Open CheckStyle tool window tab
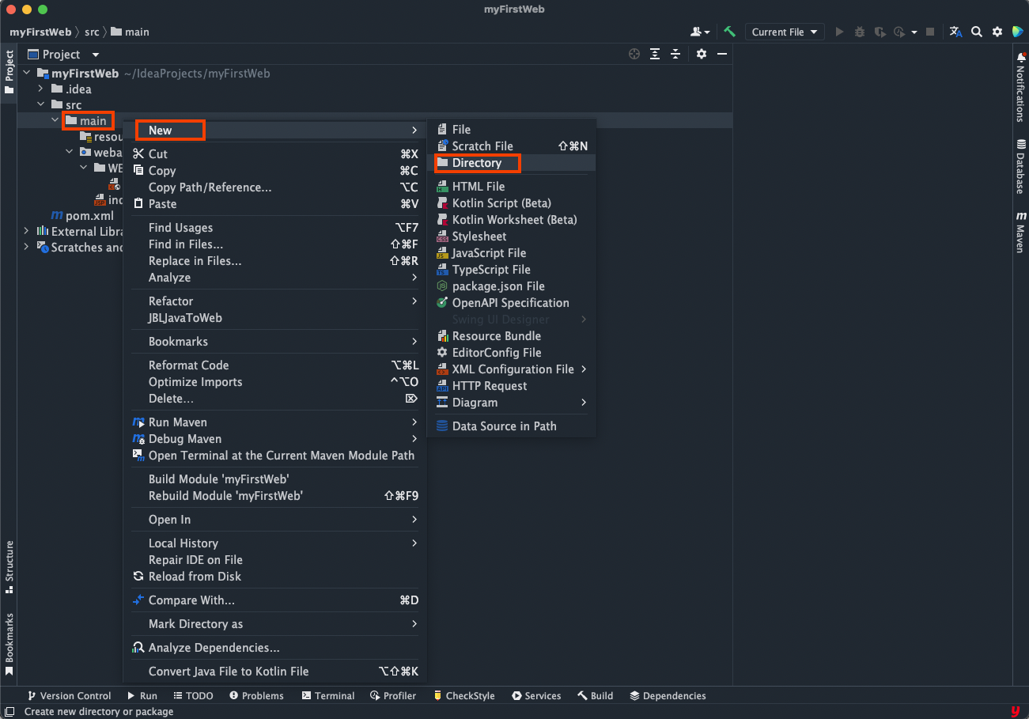Screen dimensions: 1029x719 (x=464, y=695)
